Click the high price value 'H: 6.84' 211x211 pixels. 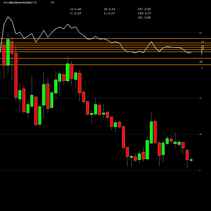(x=110, y=9)
